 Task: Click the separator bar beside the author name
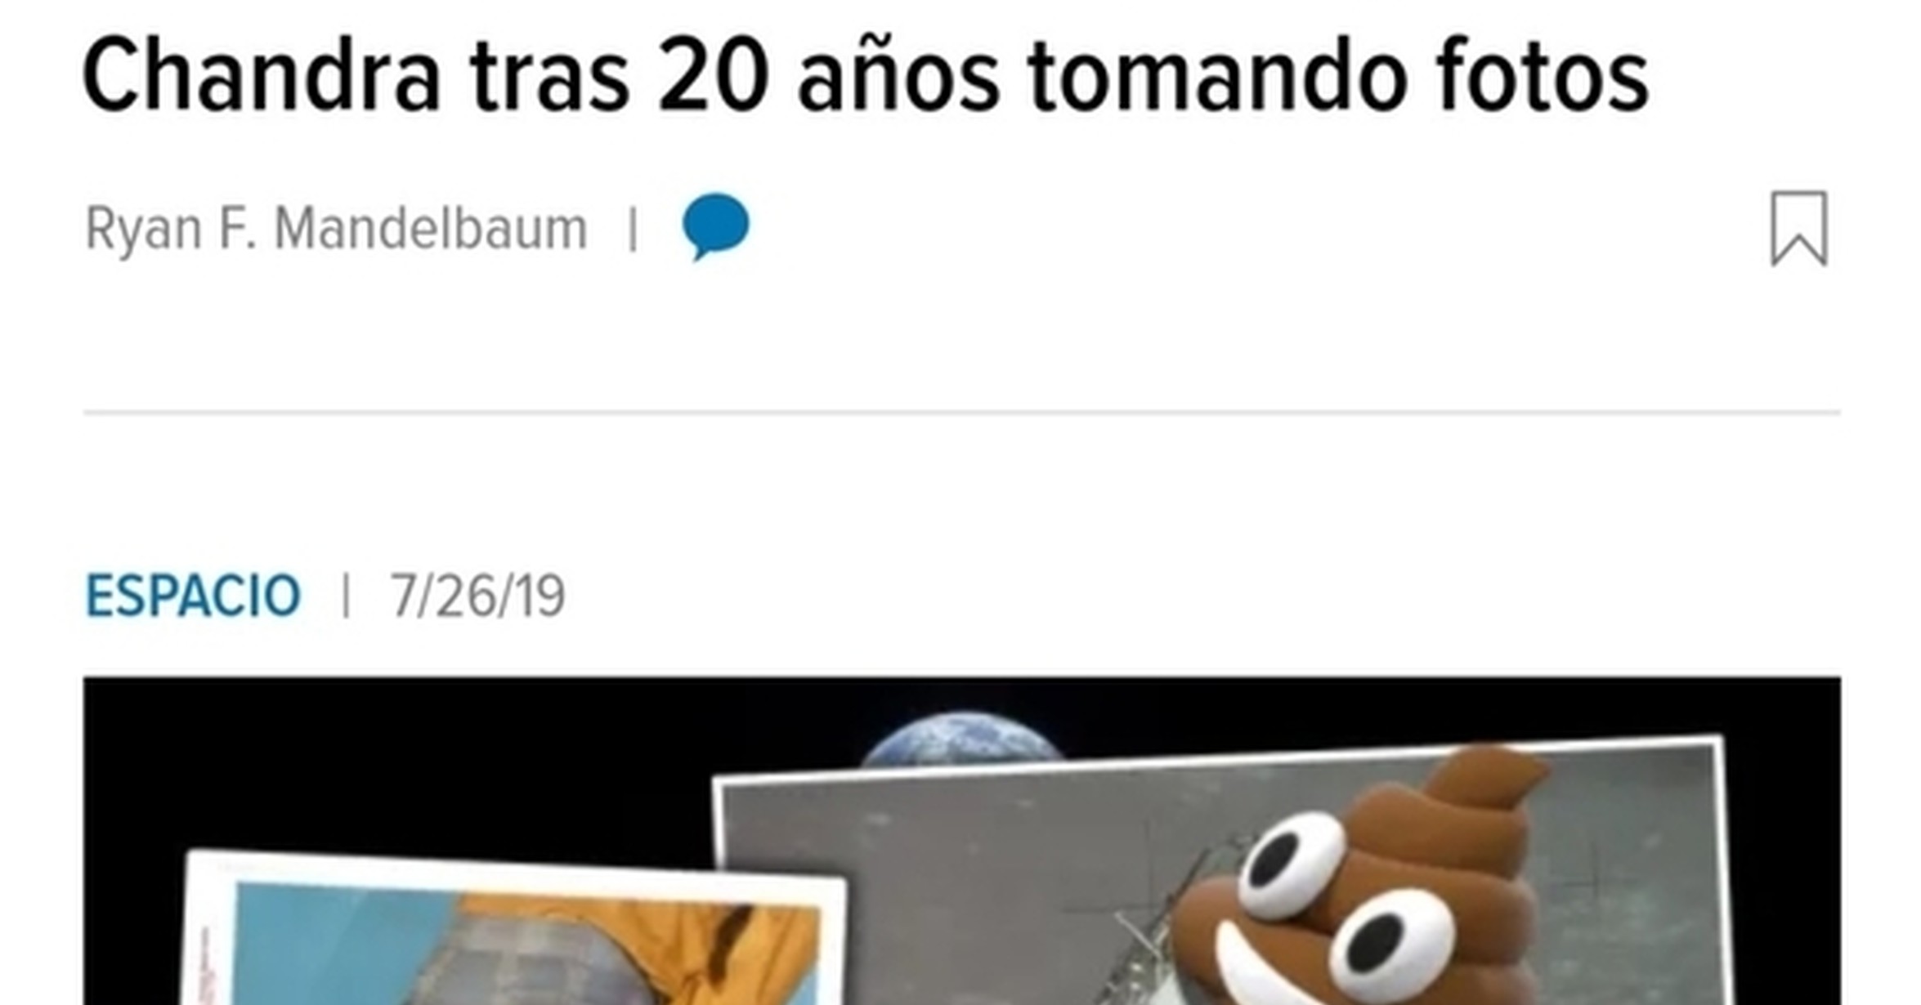[x=633, y=229]
